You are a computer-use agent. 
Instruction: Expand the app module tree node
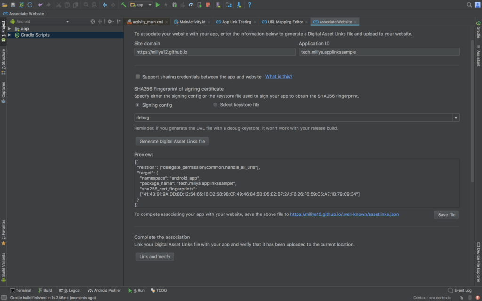point(10,29)
